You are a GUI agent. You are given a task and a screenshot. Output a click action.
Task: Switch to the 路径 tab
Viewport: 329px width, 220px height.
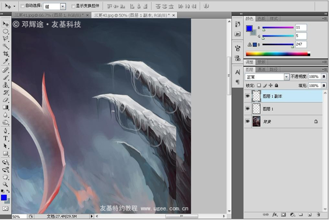point(274,69)
